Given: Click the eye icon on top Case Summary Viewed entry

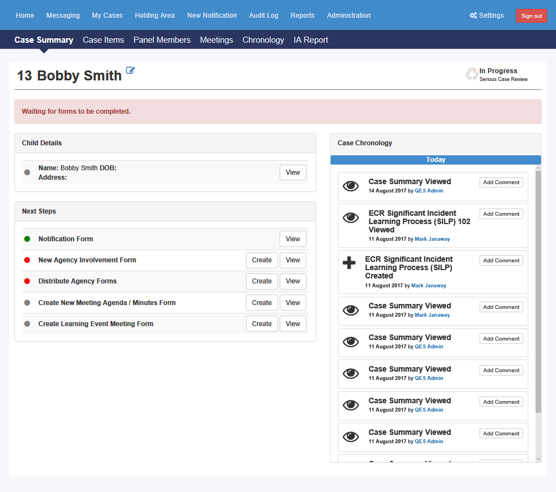Looking at the screenshot, I should tap(351, 186).
